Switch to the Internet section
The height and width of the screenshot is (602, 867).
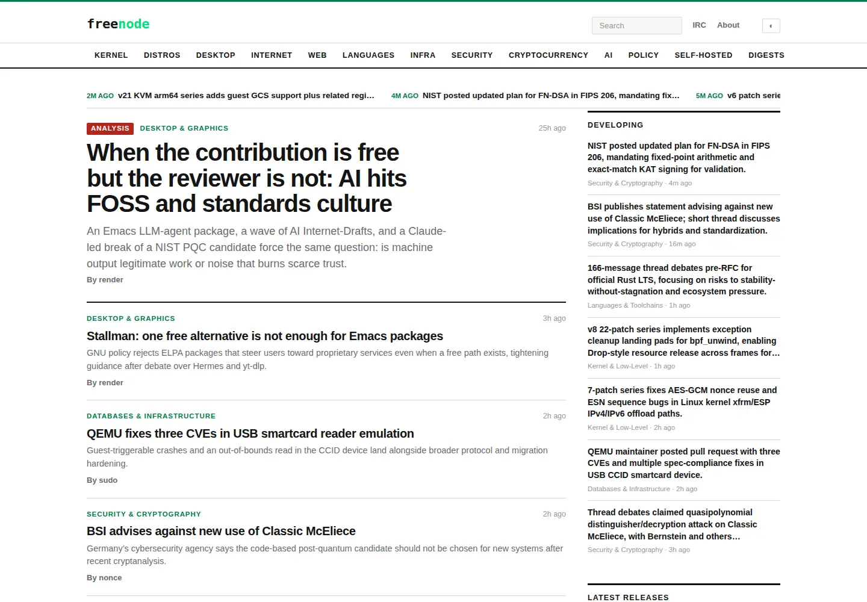pos(272,55)
